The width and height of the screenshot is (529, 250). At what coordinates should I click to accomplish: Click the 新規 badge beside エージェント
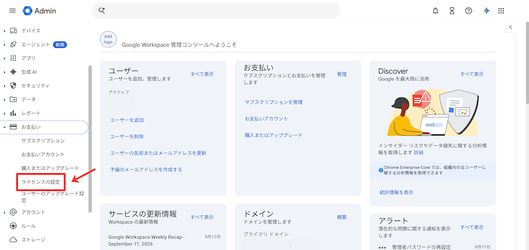point(60,45)
